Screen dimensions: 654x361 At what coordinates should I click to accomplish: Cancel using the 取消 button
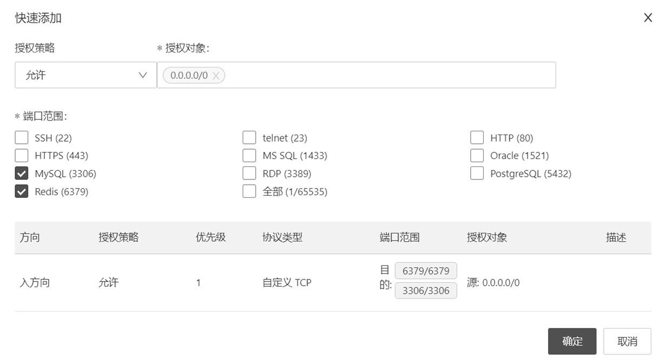[627, 341]
